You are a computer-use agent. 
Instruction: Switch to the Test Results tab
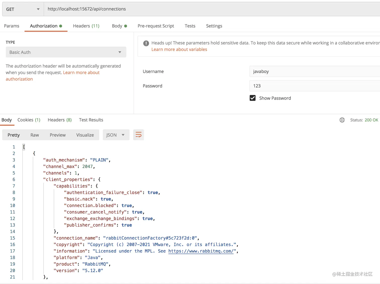click(x=91, y=120)
